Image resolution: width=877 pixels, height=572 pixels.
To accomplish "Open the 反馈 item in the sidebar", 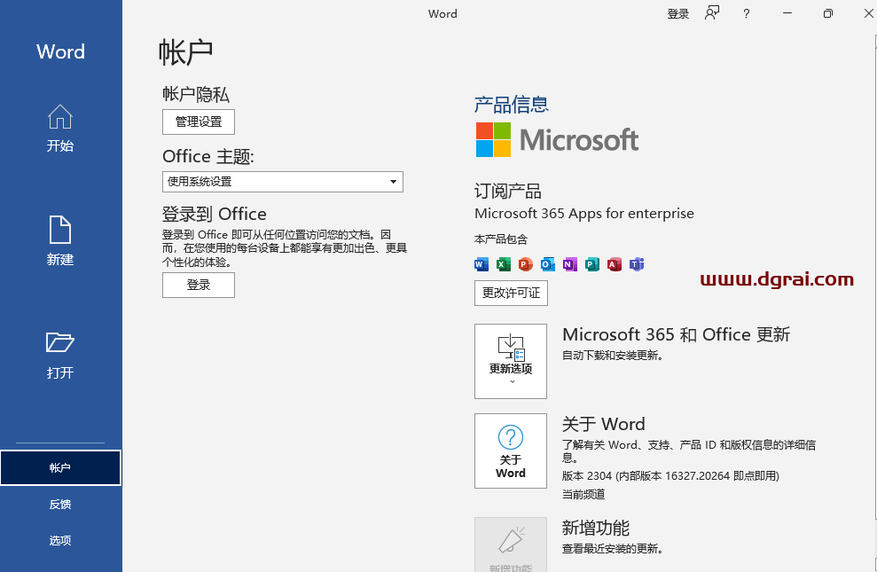I will [x=60, y=505].
